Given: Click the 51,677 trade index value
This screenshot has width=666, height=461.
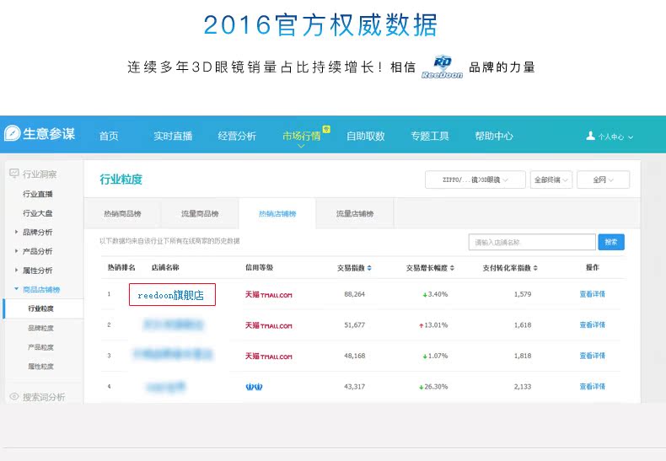Looking at the screenshot, I should (355, 324).
